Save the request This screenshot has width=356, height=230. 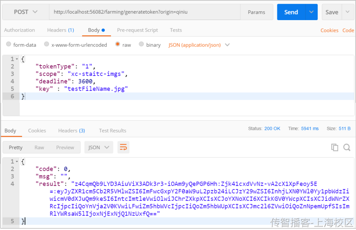(332, 12)
